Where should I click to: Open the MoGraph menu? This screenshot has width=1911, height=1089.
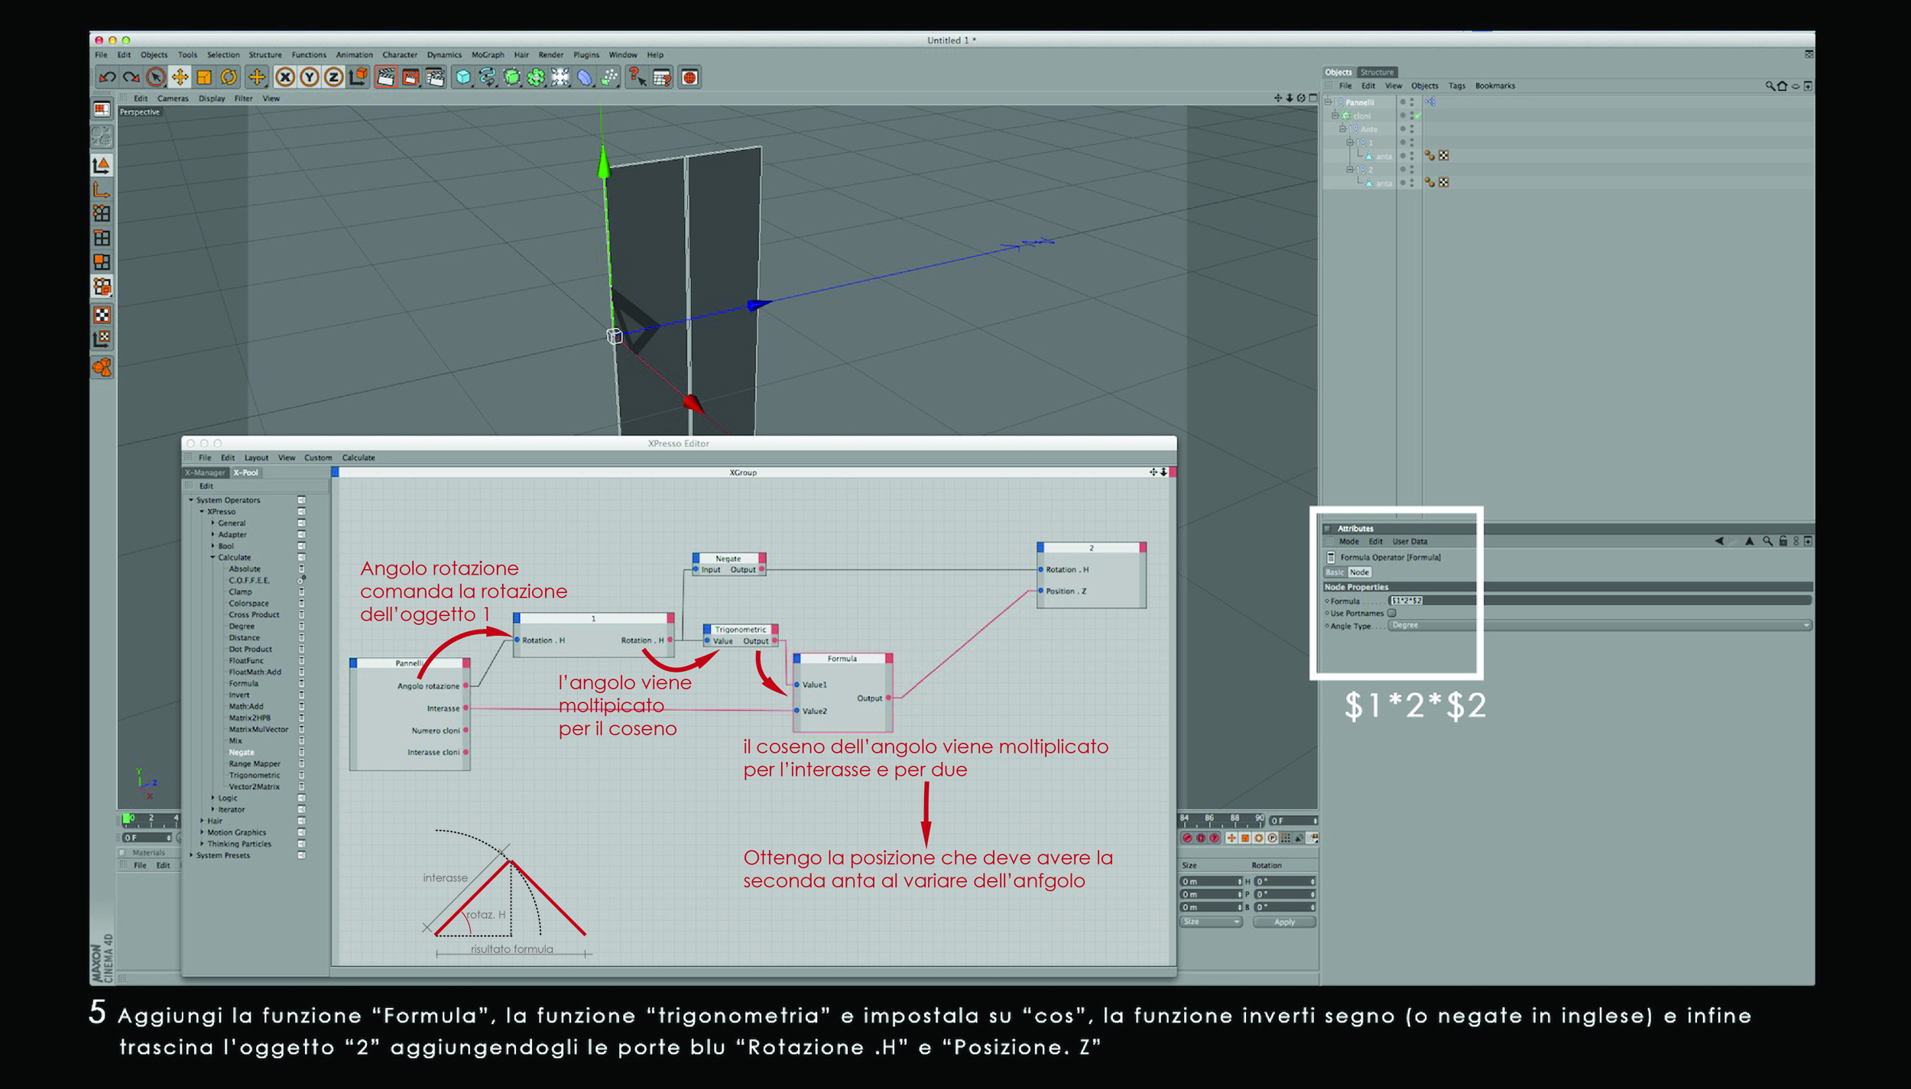tap(488, 55)
